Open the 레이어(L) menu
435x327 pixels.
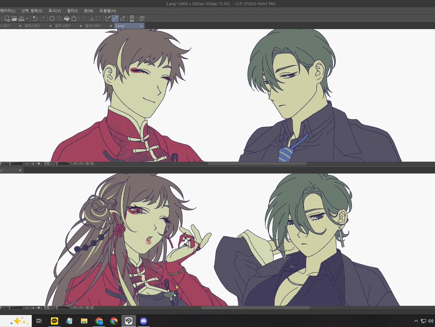click(x=8, y=11)
